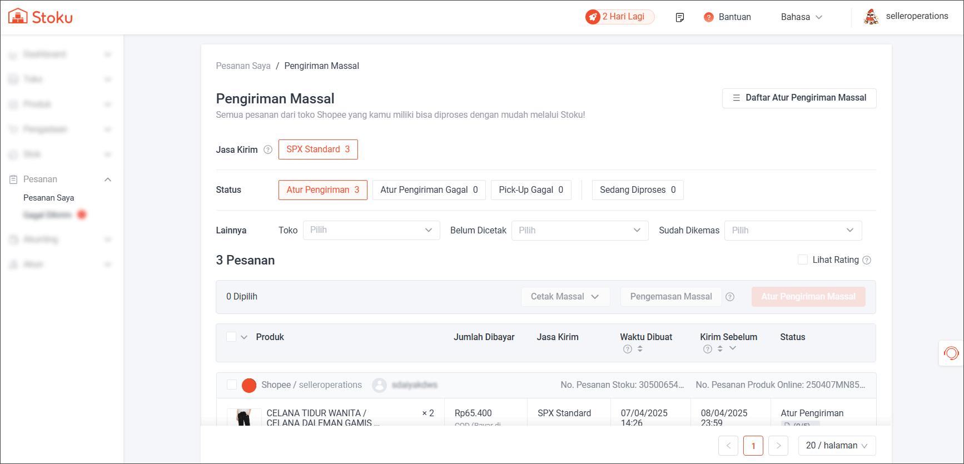Click Daftar Atur Pengiriman Massal button
This screenshot has width=964, height=464.
[x=799, y=98]
